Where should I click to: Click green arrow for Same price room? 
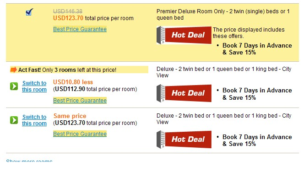[x=14, y=120]
